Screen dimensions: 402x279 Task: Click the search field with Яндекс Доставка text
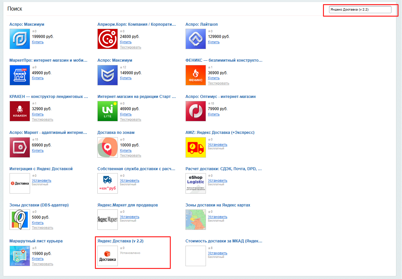tap(360, 10)
